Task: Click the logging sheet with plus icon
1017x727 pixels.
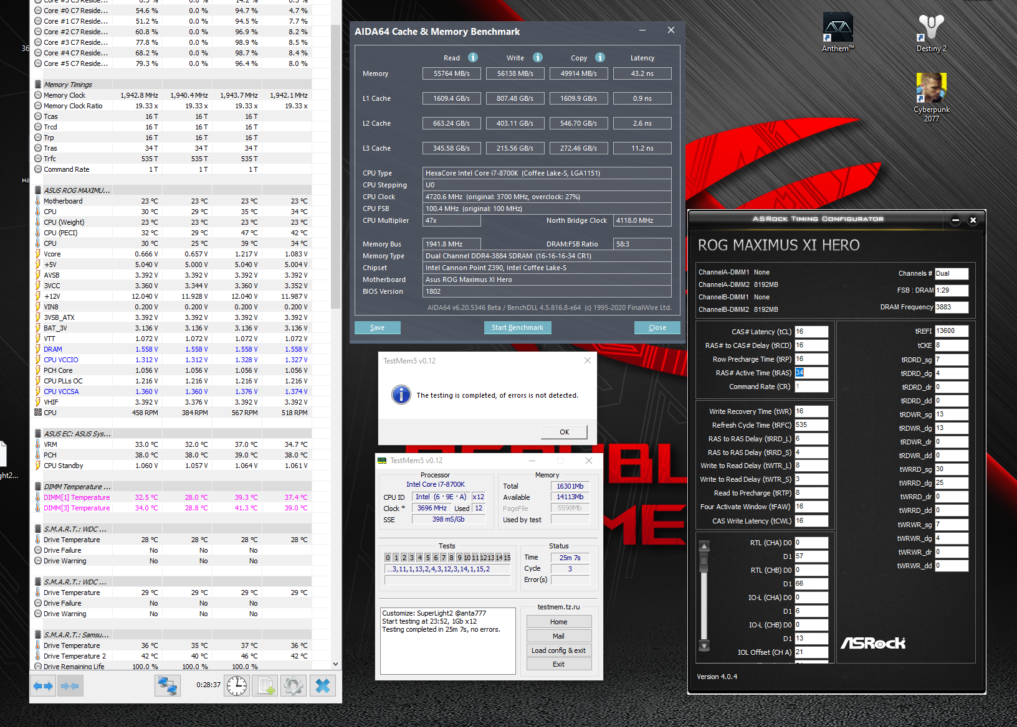Action: point(266,686)
